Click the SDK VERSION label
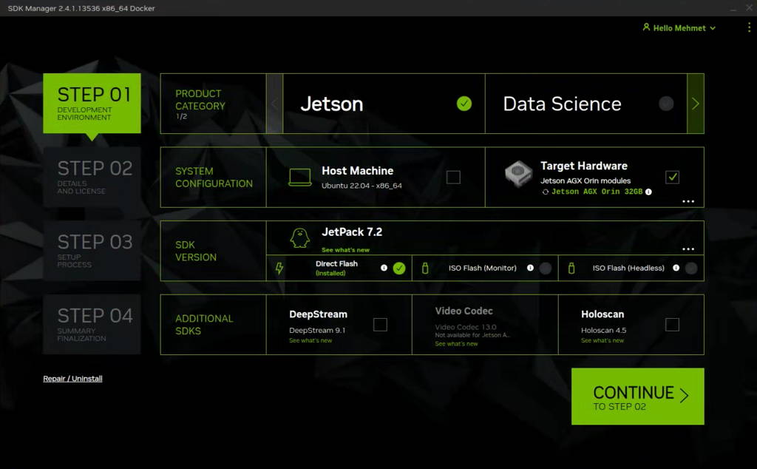Screen dimensions: 757x469 [195, 251]
